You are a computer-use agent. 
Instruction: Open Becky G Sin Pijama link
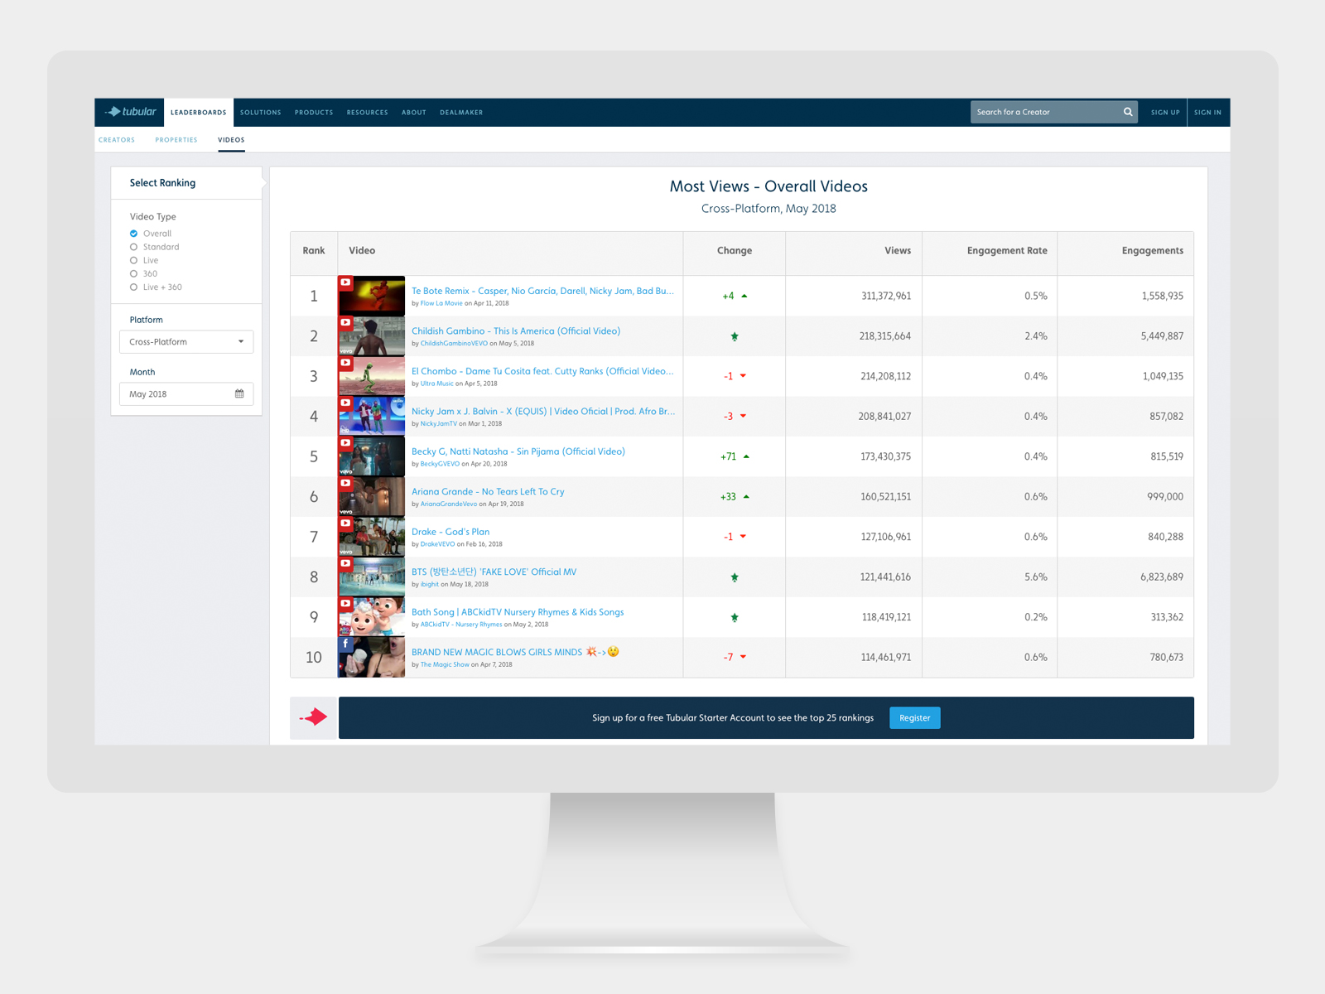pyautogui.click(x=518, y=451)
